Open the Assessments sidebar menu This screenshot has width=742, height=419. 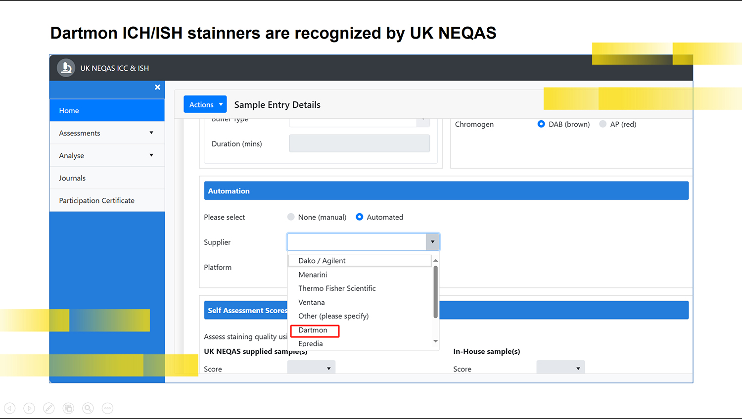coord(107,133)
